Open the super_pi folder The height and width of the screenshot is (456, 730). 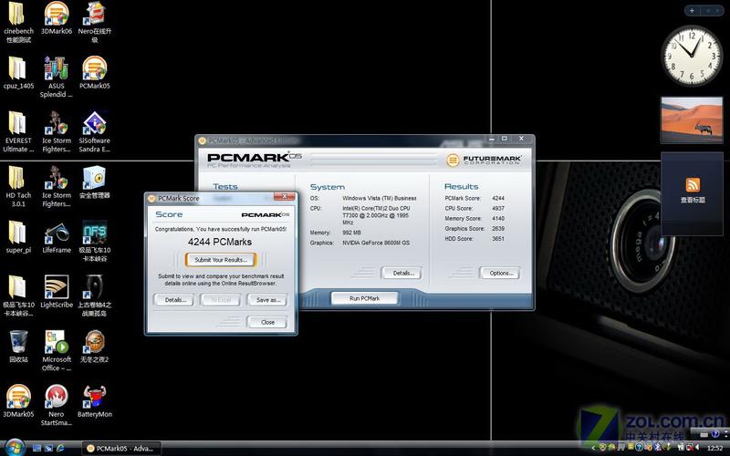click(17, 237)
